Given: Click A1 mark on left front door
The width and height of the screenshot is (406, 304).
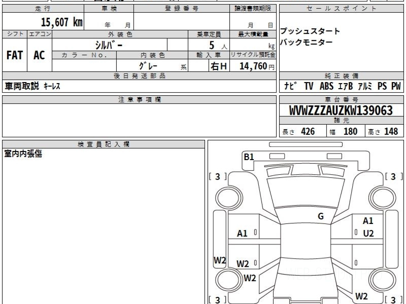Looking at the screenshot, I should pyautogui.click(x=242, y=233).
